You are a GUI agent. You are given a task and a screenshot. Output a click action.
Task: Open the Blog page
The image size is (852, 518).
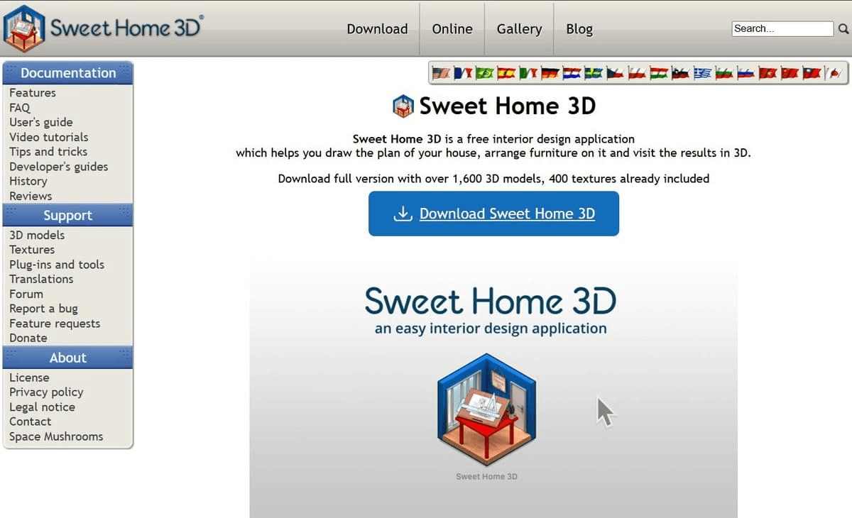click(579, 29)
